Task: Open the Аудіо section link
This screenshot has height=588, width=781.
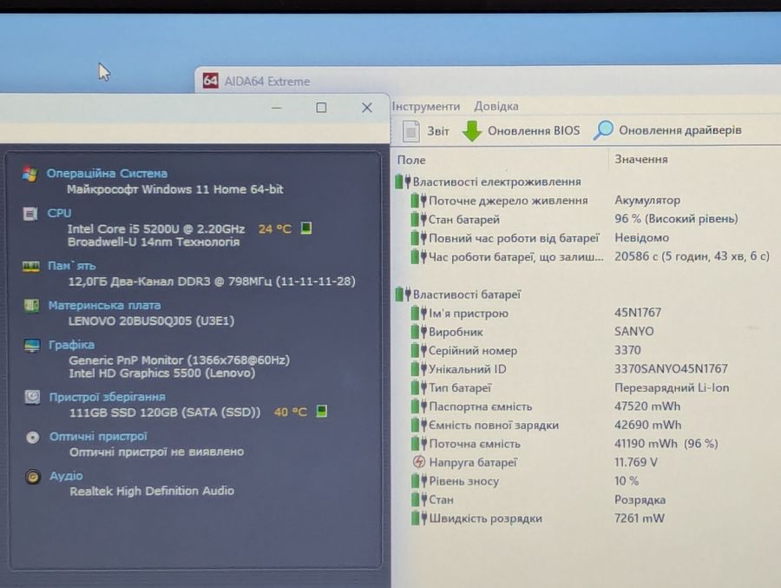Action: (x=66, y=476)
